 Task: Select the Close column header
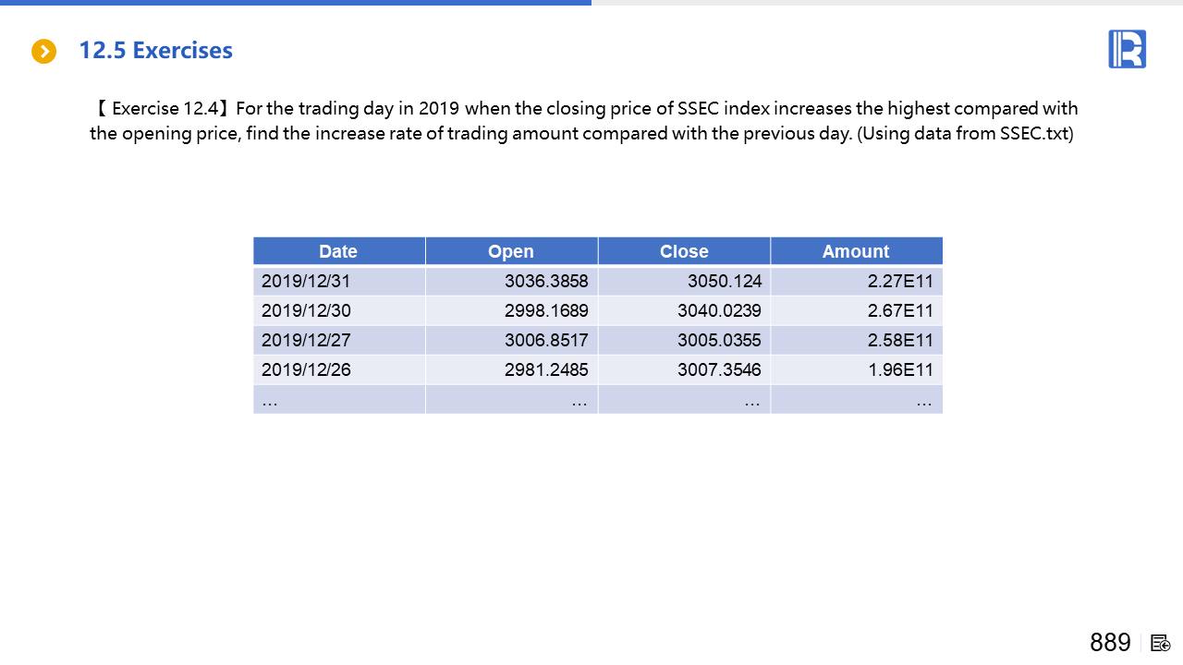click(x=684, y=251)
